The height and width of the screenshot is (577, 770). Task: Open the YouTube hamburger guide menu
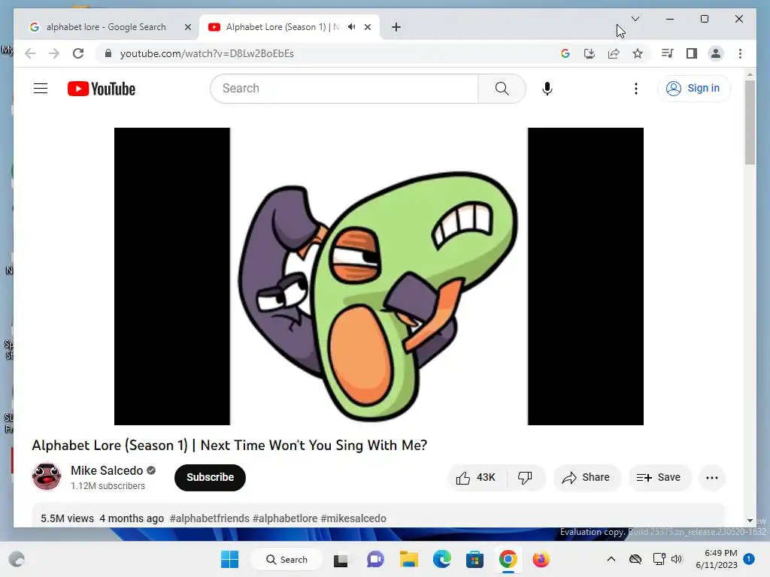point(41,89)
